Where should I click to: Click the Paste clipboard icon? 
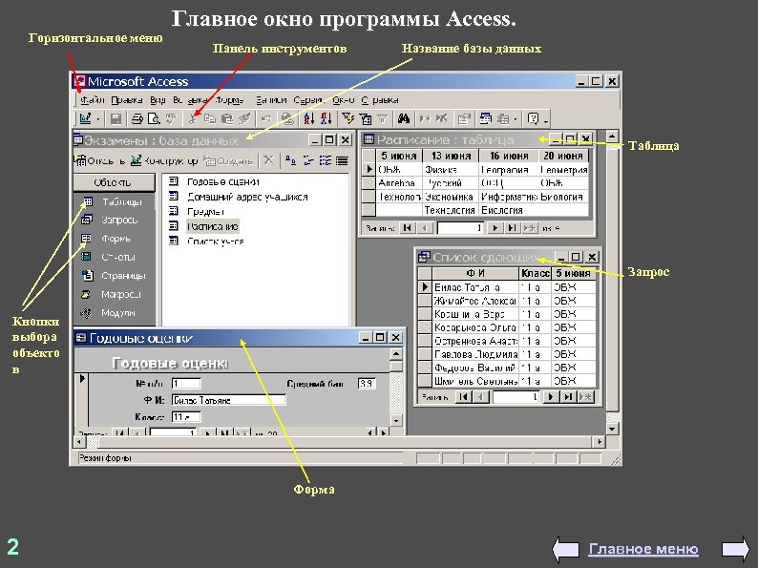[226, 118]
